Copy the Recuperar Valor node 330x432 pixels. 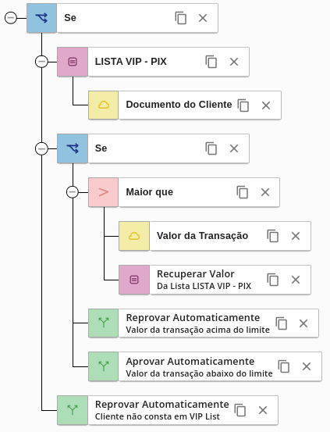tap(273, 280)
